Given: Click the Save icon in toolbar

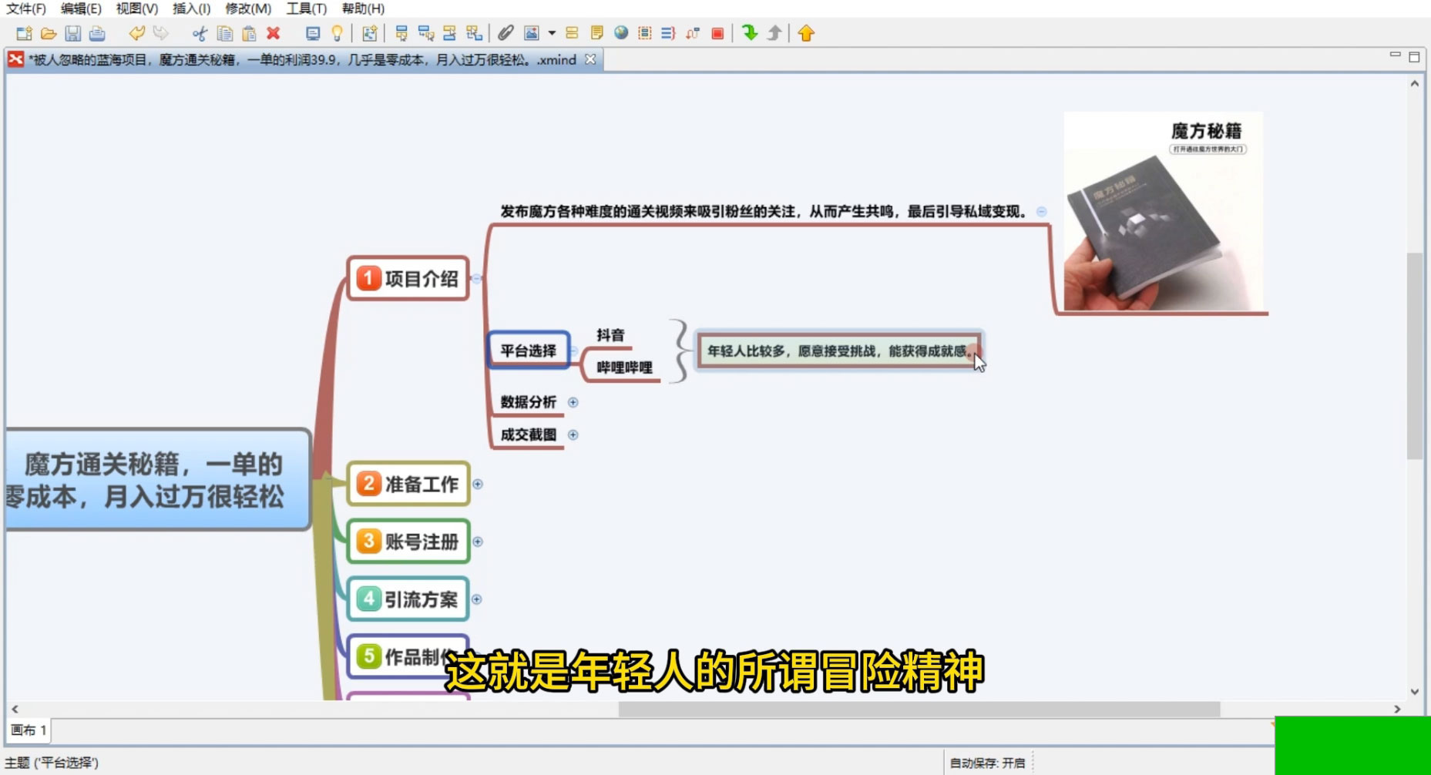Looking at the screenshot, I should (72, 33).
